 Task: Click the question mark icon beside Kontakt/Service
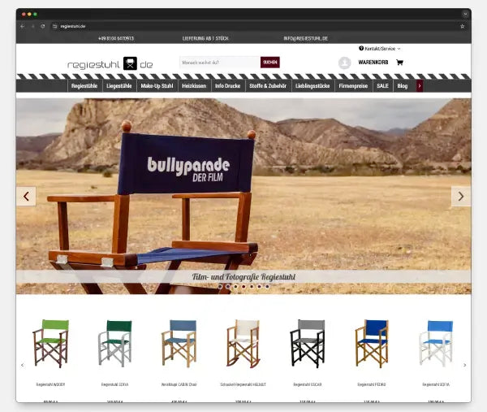361,48
